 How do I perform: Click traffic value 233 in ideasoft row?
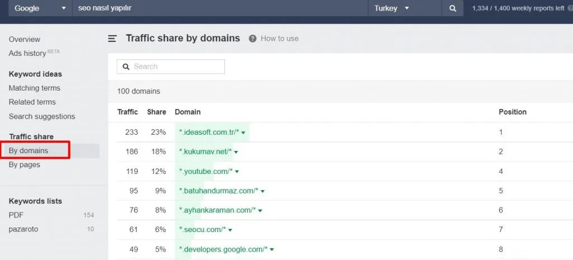pyautogui.click(x=131, y=132)
